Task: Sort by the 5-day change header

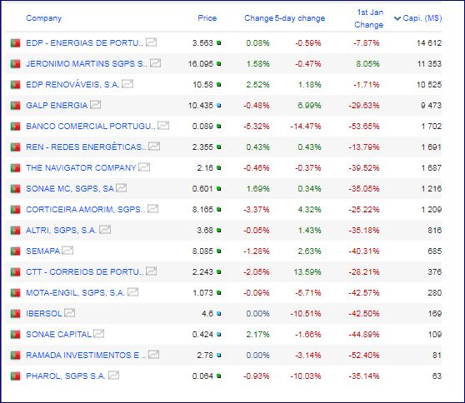Action: pyautogui.click(x=300, y=18)
